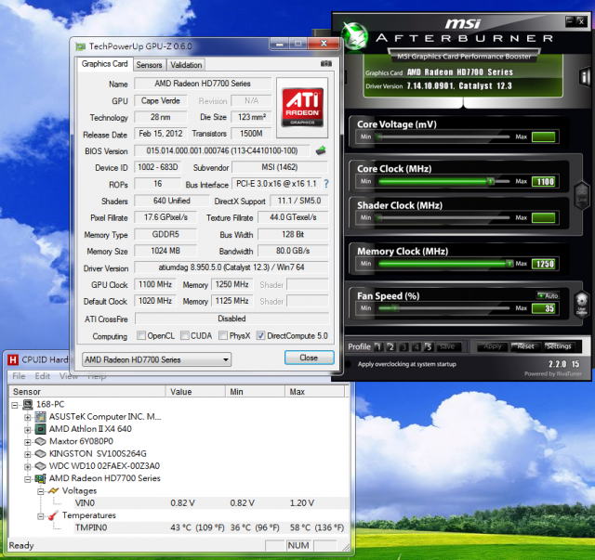The height and width of the screenshot is (560, 595).
Task: Adjust the Core Voltage slider
Action: tap(378, 137)
